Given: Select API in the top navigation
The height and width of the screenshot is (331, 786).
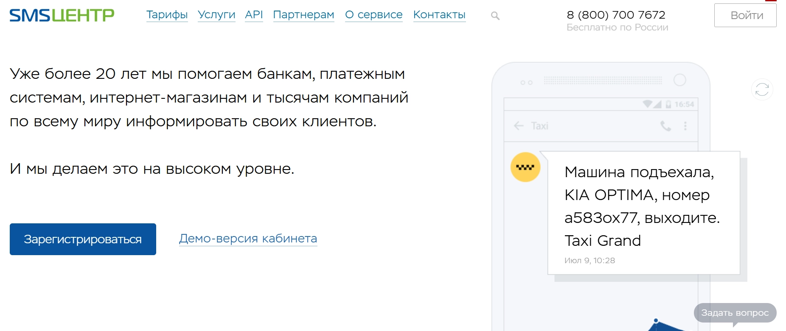Looking at the screenshot, I should (x=254, y=15).
